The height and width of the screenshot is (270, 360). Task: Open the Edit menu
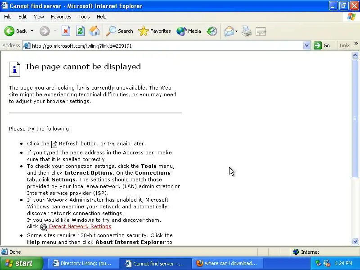point(22,17)
